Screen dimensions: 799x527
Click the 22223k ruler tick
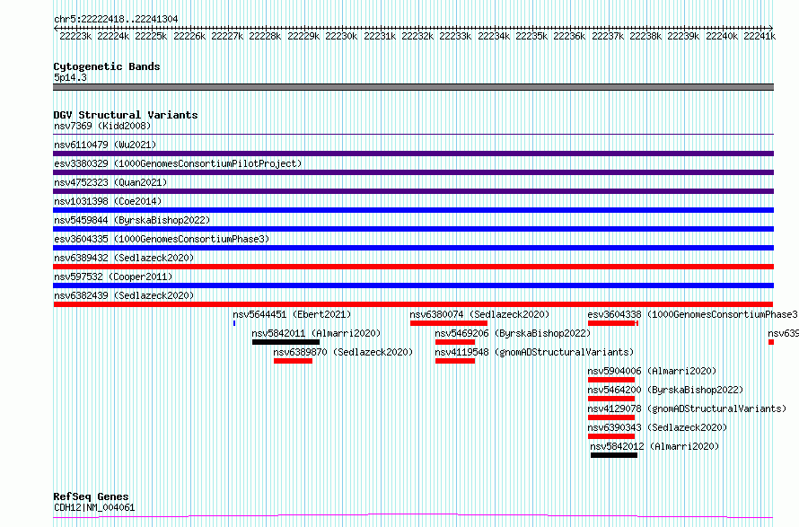coord(75,36)
